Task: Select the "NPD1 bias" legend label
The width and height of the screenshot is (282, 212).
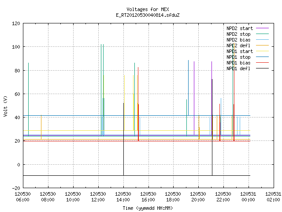Action: [x=238, y=63]
